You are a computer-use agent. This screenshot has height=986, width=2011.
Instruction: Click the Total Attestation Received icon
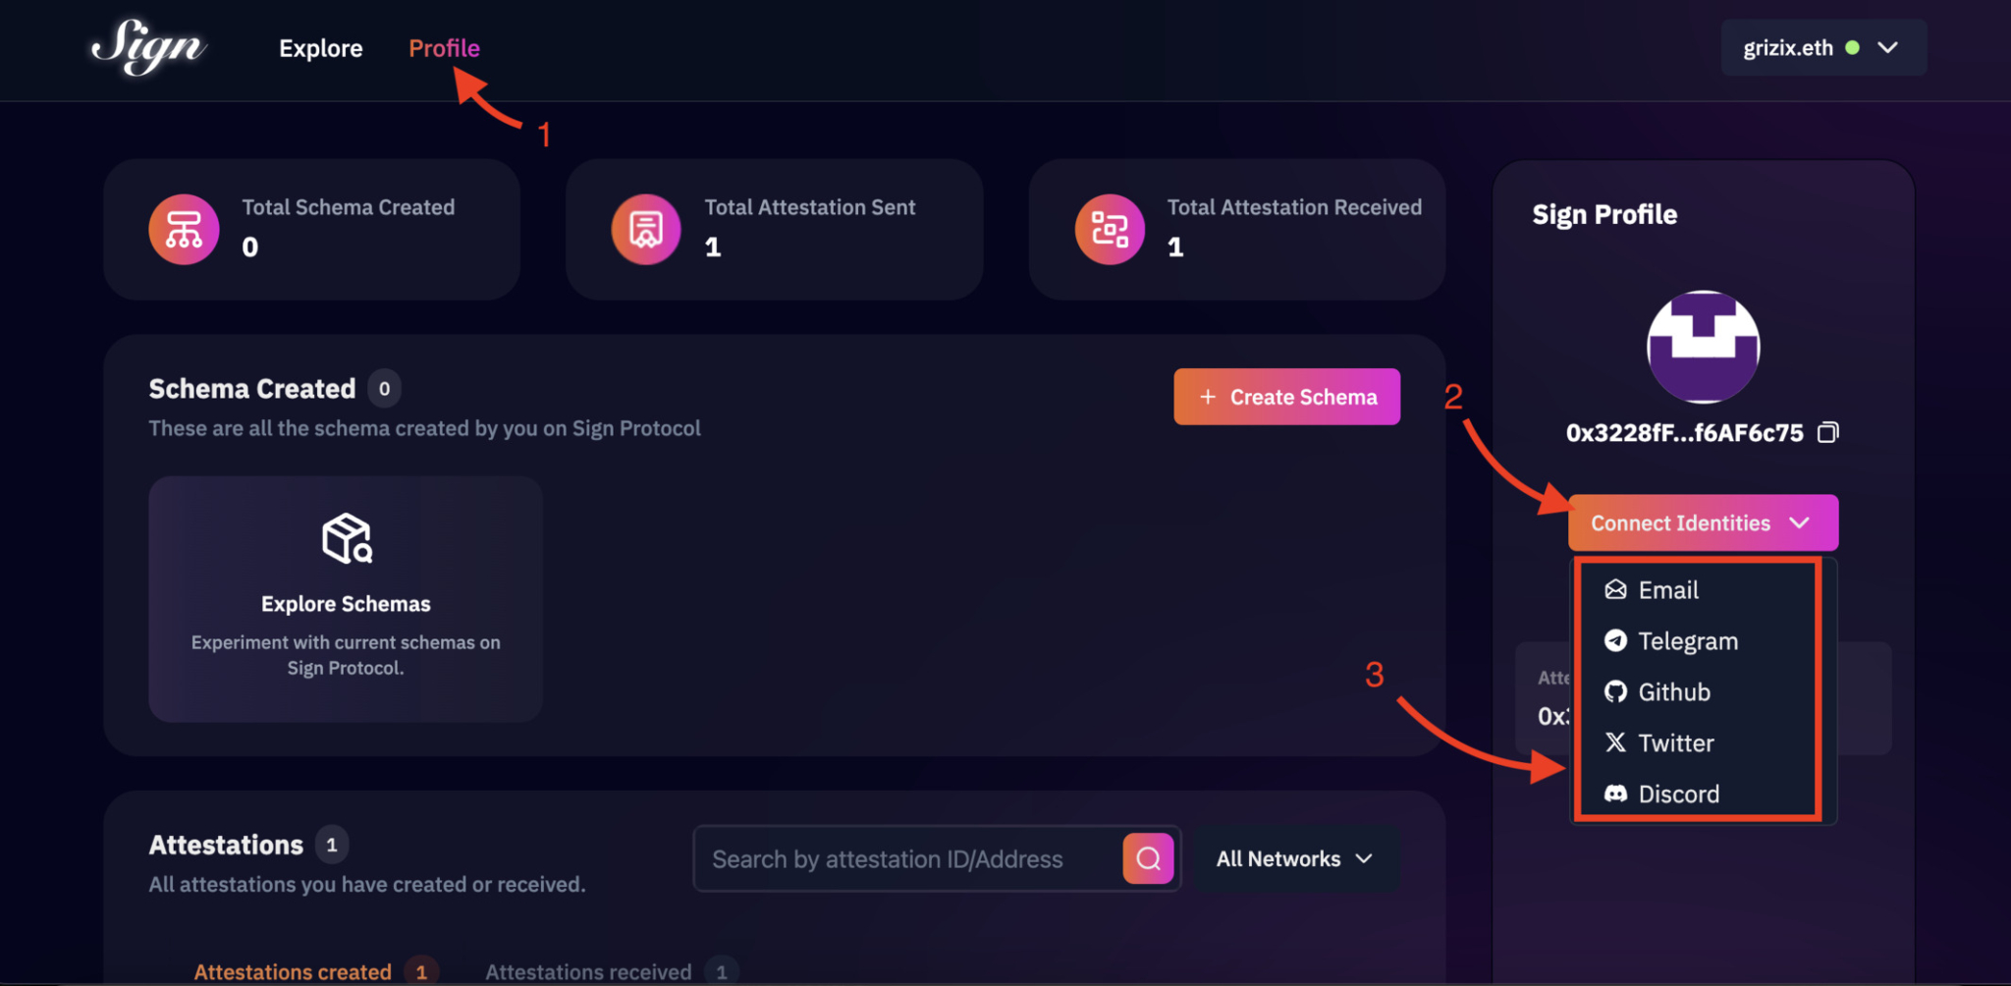1109,229
